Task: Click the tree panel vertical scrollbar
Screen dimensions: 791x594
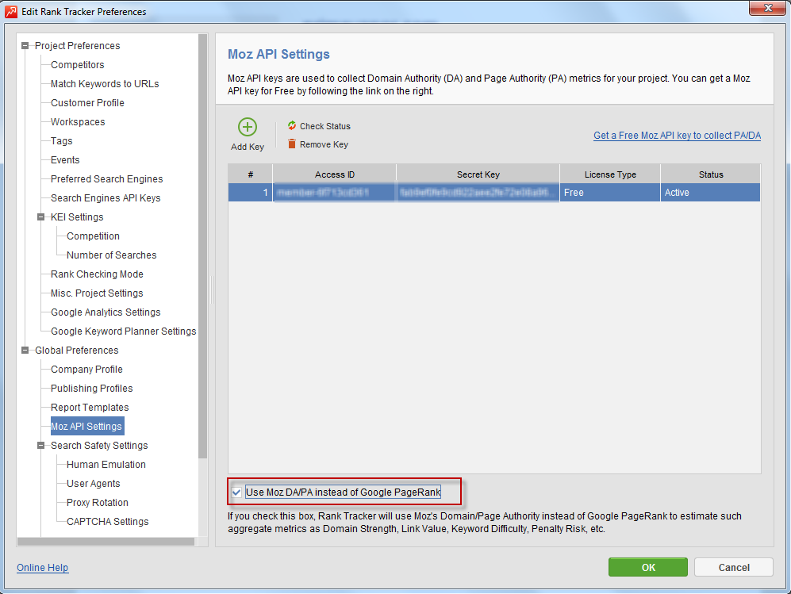Action: pos(203,246)
